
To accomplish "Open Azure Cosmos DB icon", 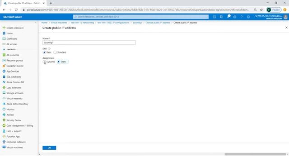I will pos(4,82).
